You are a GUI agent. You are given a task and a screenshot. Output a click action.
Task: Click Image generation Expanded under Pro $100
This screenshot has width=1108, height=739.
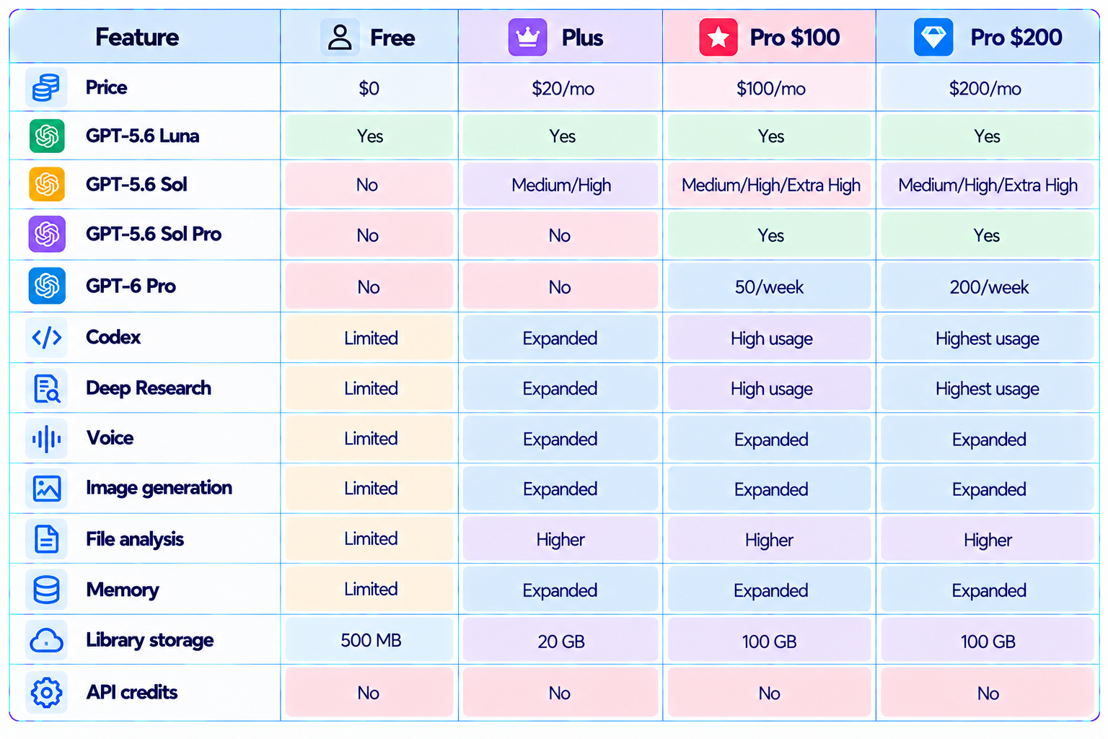[x=770, y=489]
